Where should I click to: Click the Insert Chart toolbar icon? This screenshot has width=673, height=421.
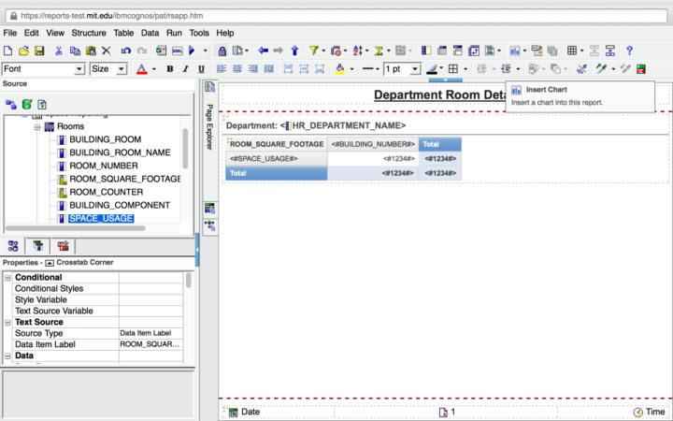click(x=515, y=51)
